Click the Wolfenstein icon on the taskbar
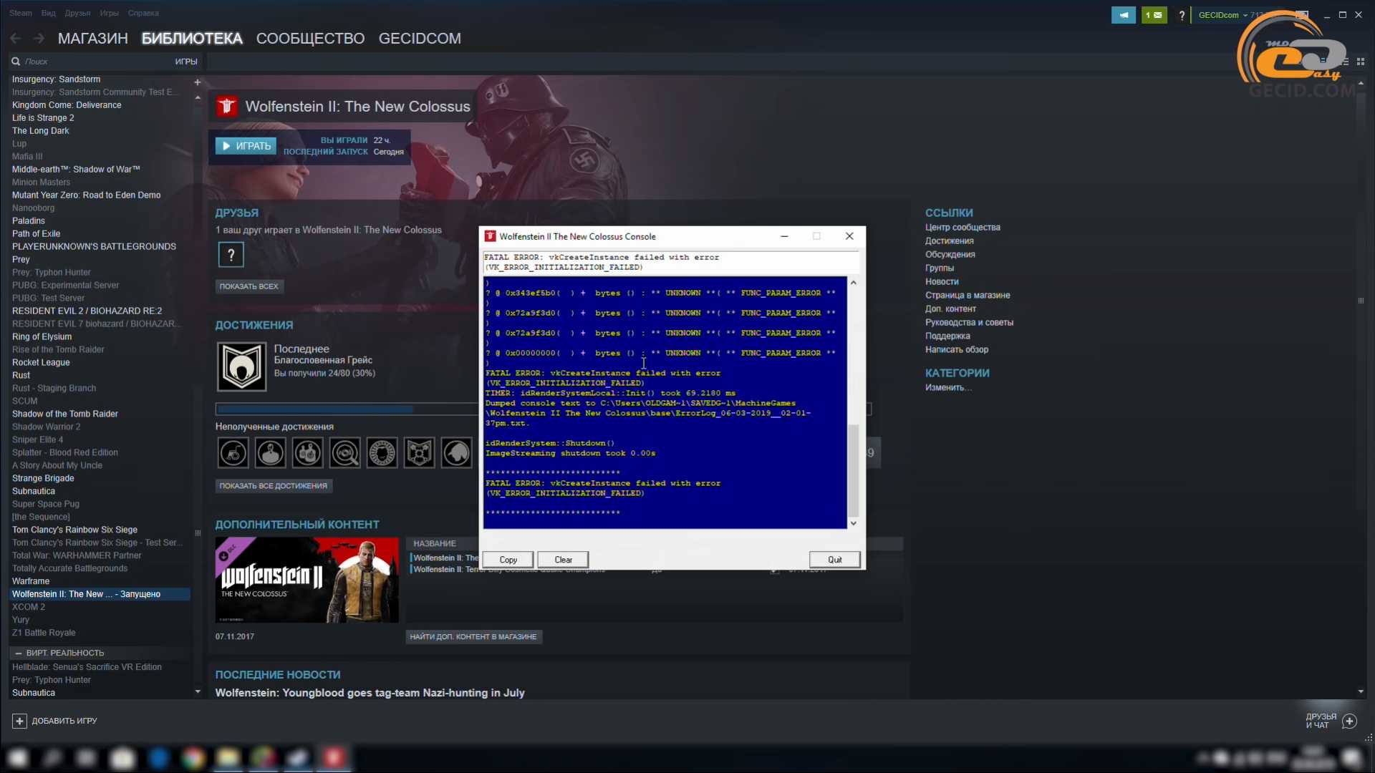 pos(334,759)
